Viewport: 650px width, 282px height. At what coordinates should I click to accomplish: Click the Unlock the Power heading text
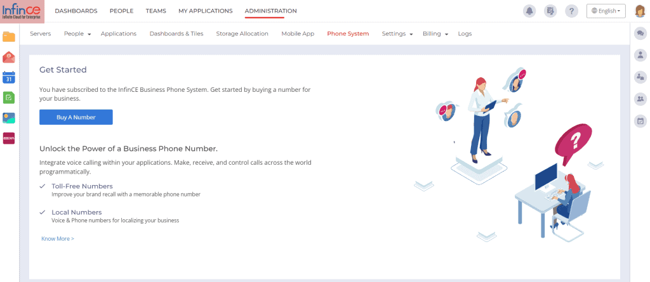pos(128,149)
